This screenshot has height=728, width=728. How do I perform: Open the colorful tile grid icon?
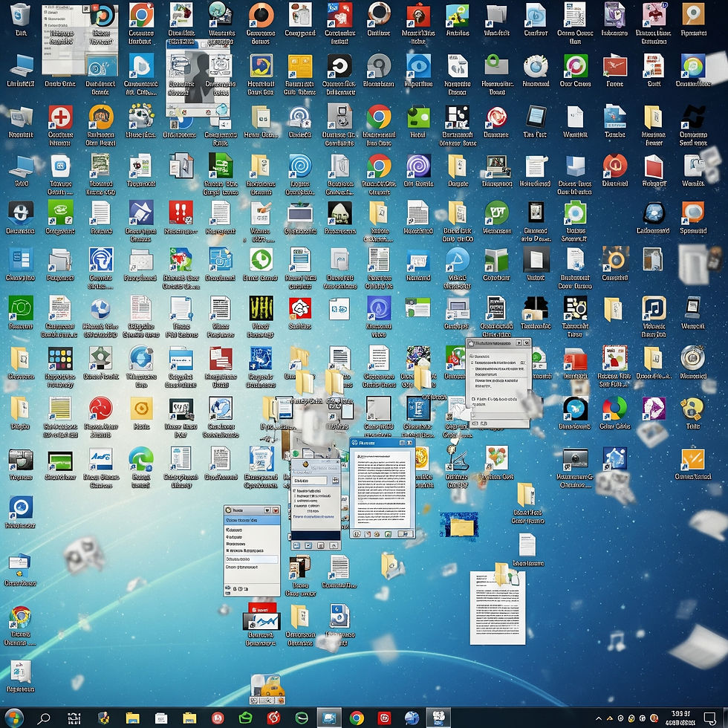click(x=61, y=358)
